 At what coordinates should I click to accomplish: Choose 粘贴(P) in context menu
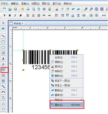pos(66,71)
